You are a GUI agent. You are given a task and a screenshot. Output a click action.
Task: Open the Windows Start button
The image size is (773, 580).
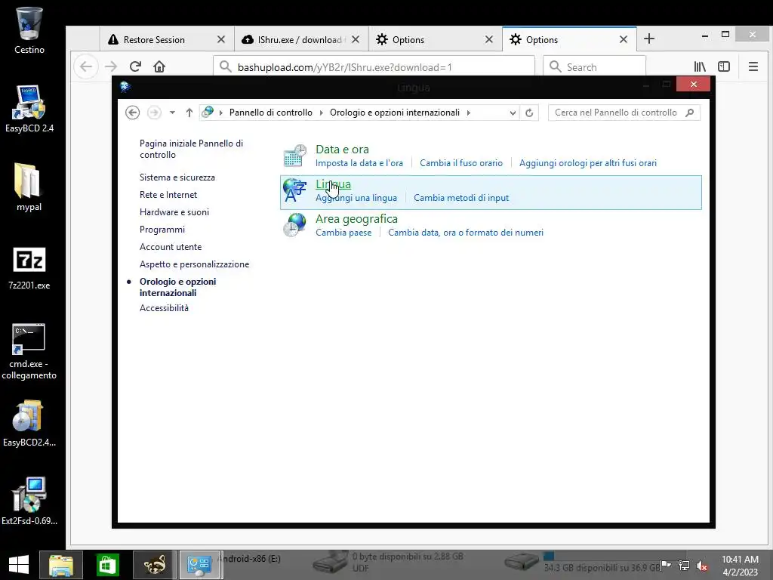coord(19,564)
